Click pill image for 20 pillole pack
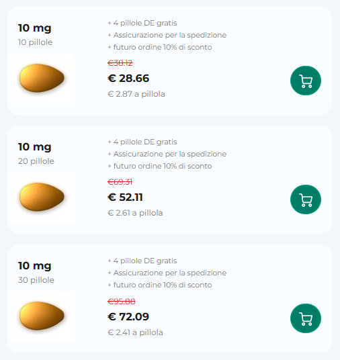 [42, 197]
